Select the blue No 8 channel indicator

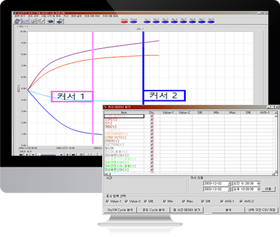[211, 22]
